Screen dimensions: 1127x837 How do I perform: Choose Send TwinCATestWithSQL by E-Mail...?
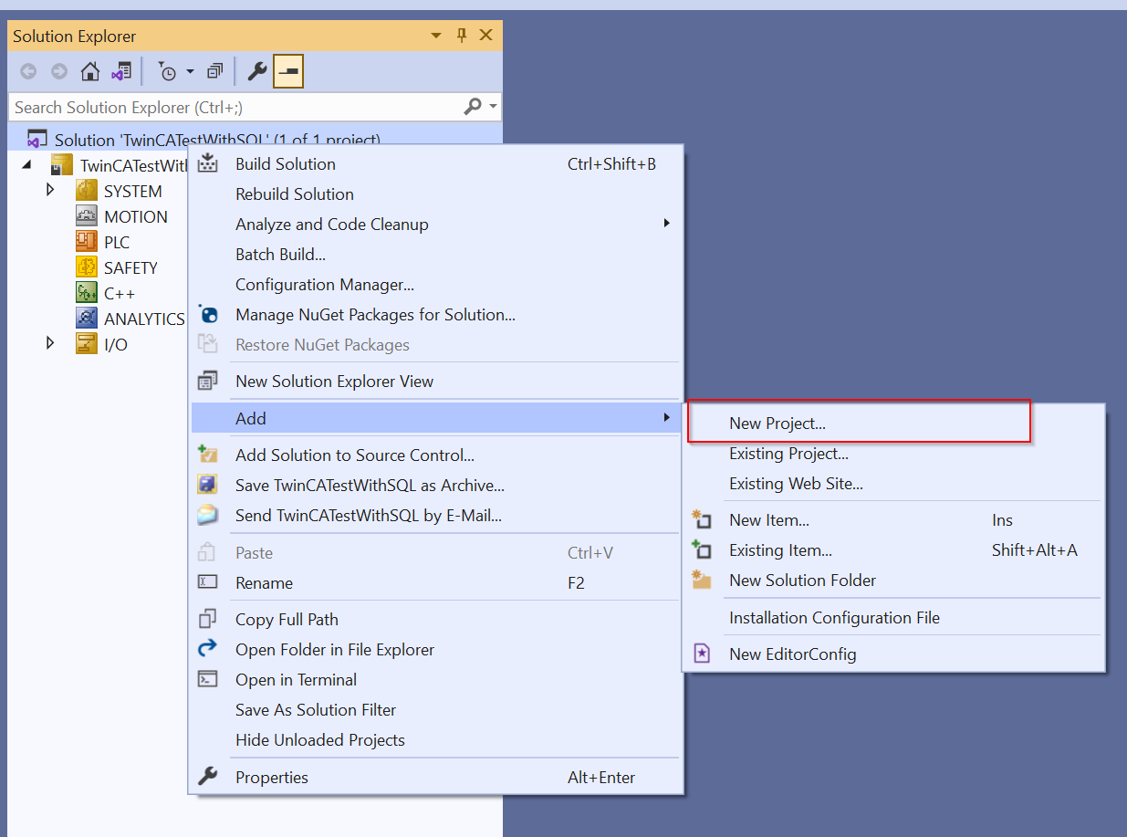pyautogui.click(x=435, y=516)
